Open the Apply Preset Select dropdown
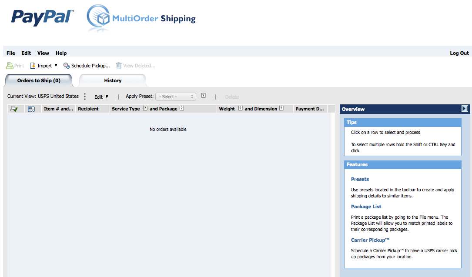472x277 pixels. pos(176,97)
